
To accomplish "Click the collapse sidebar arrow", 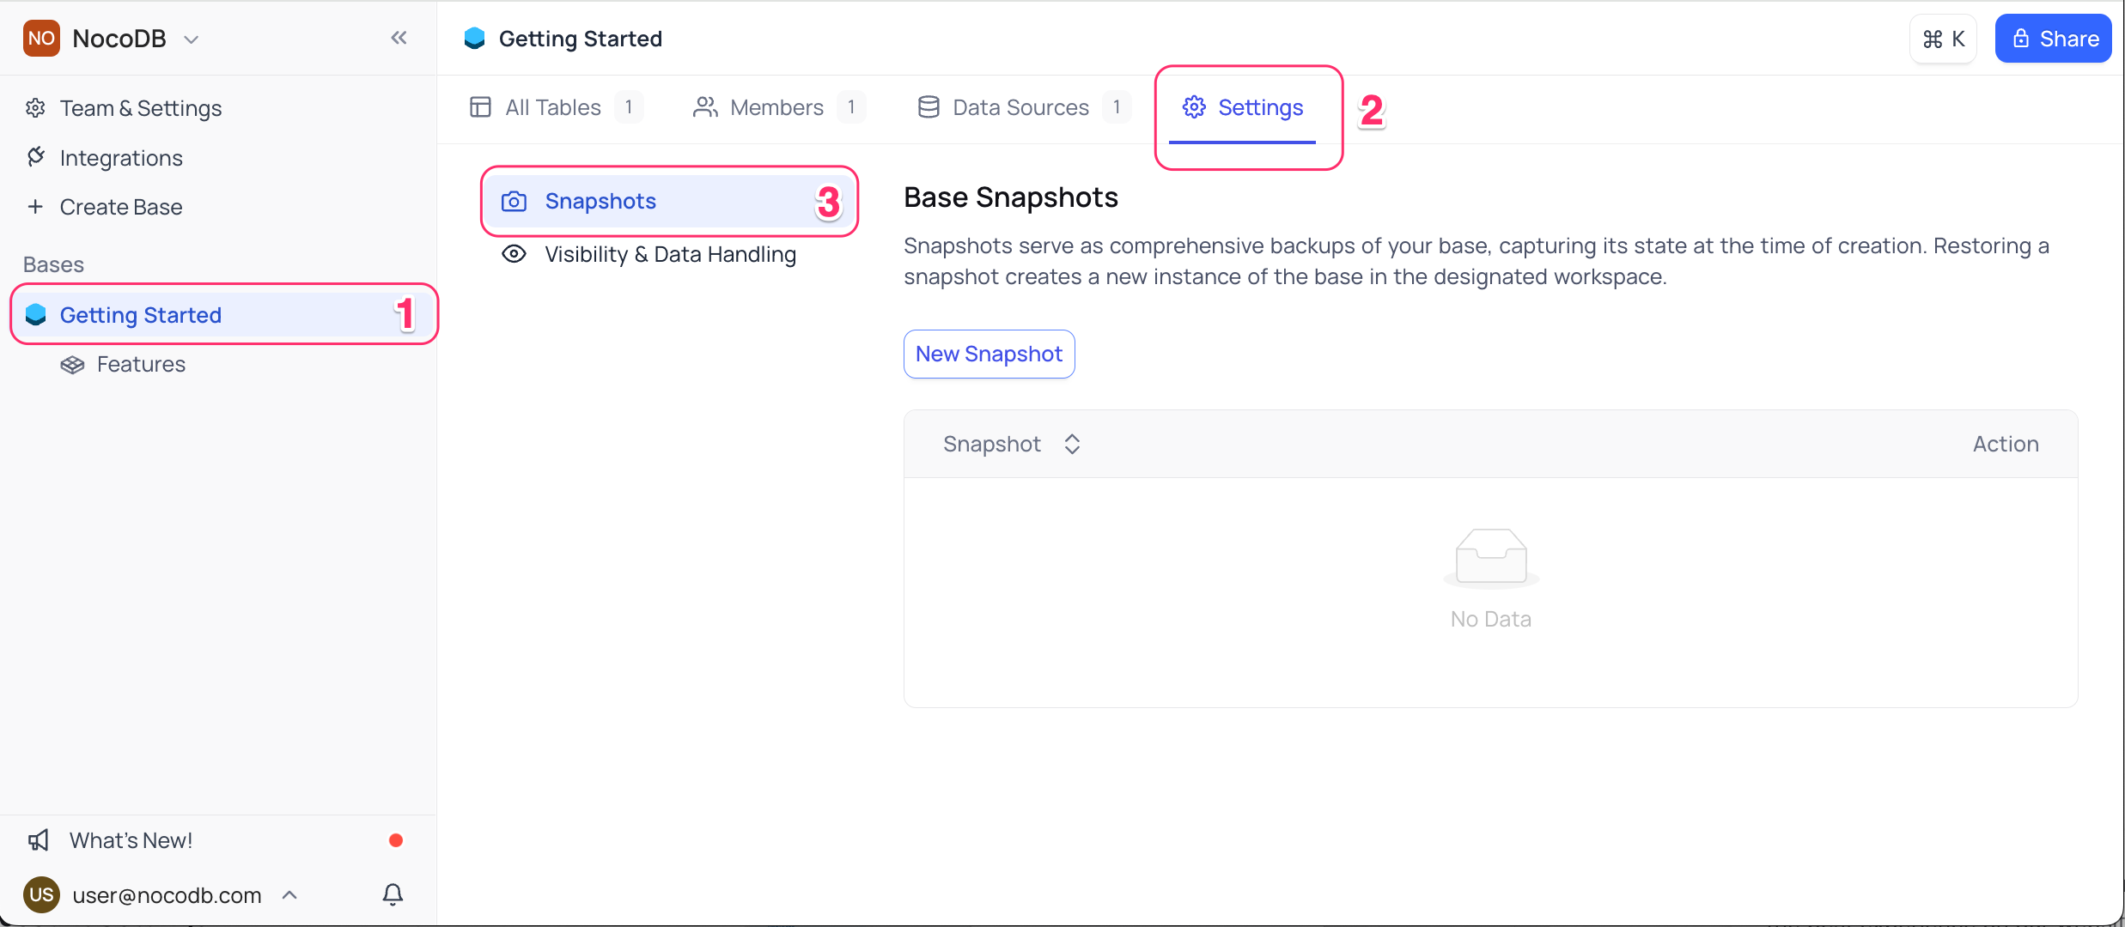I will [399, 38].
